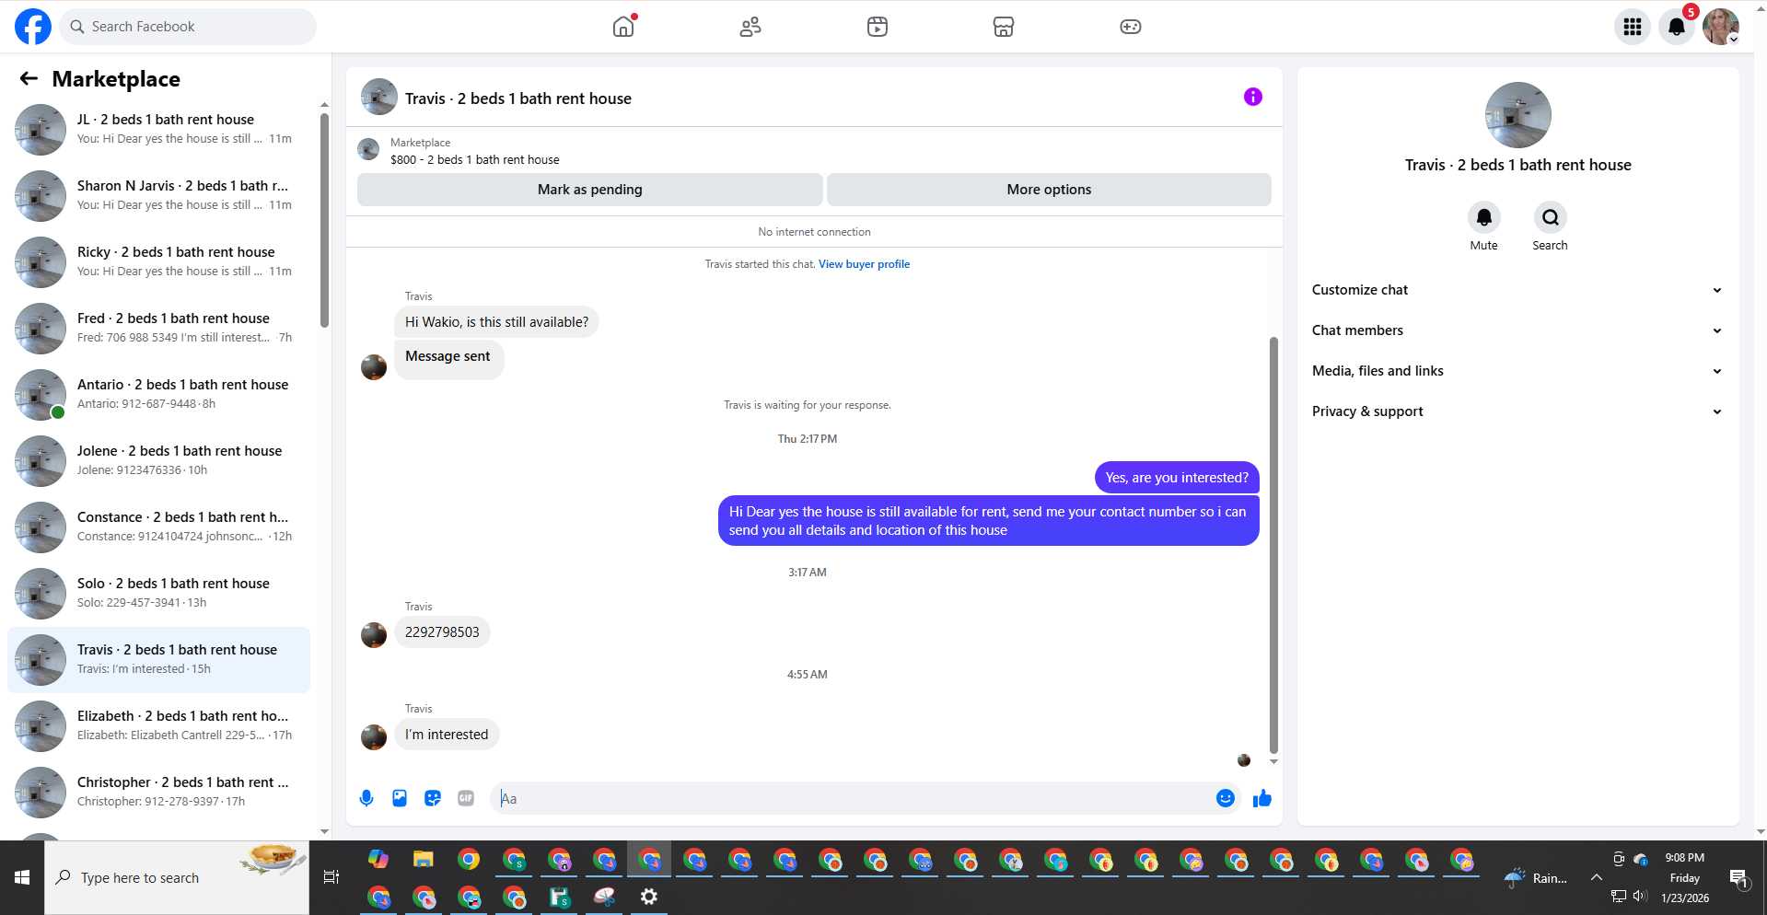
Task: Show hidden system tray icons chevron
Action: pos(1597,877)
